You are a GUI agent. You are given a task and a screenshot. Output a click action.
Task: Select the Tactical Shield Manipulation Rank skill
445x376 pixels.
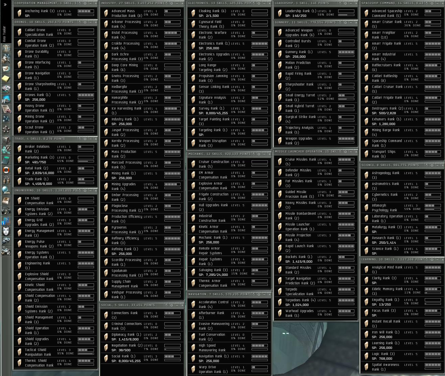point(56,352)
